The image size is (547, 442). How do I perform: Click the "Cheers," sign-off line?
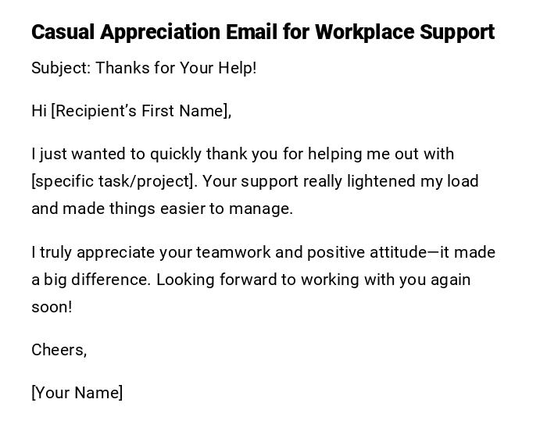59,350
